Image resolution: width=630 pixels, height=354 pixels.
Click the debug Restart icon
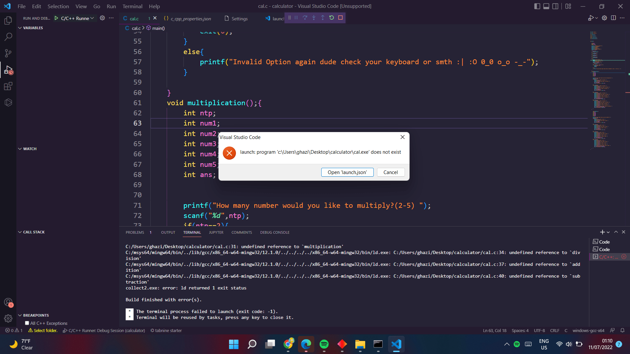[x=331, y=18]
